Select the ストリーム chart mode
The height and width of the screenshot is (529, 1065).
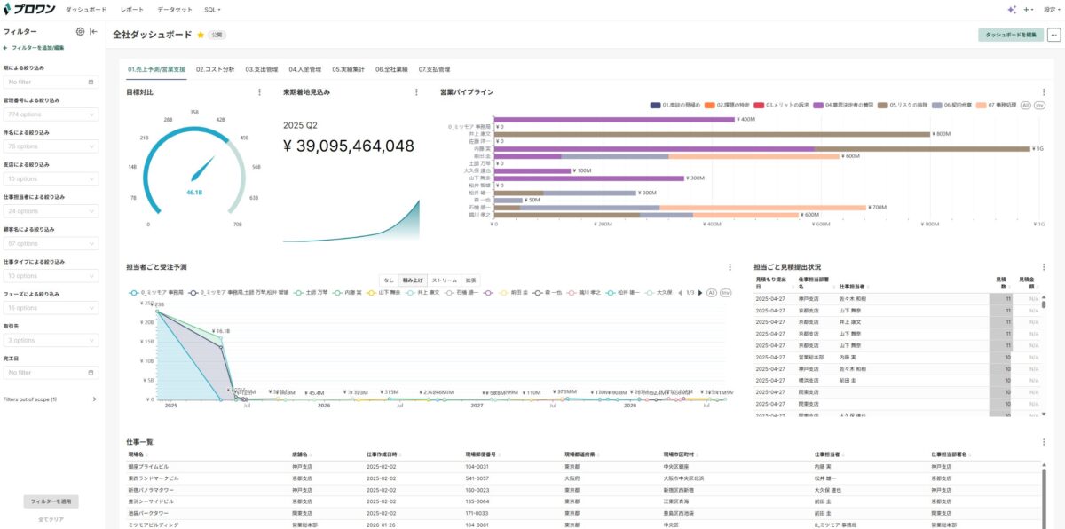pyautogui.click(x=444, y=280)
